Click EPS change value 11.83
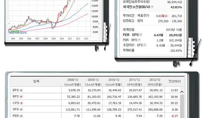The image size is (211, 118). pyautogui.click(x=174, y=90)
